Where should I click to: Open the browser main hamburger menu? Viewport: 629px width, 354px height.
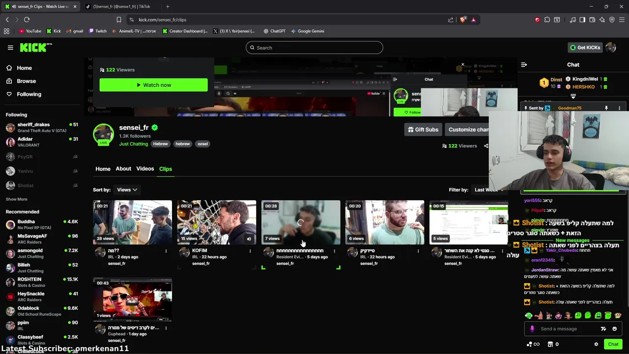(622, 20)
